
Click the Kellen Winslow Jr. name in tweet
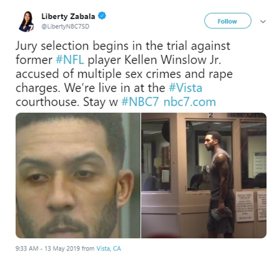point(173,60)
